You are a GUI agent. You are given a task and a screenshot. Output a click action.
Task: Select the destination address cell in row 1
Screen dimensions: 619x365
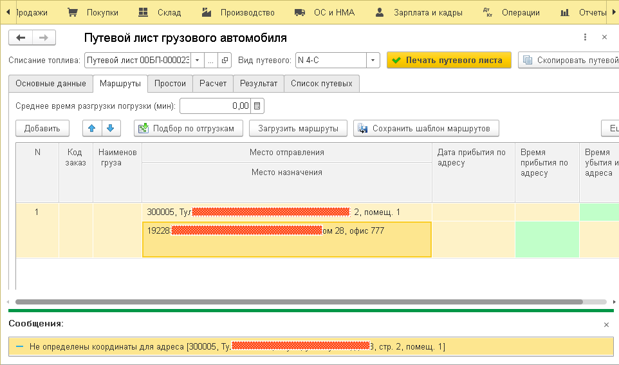point(286,239)
